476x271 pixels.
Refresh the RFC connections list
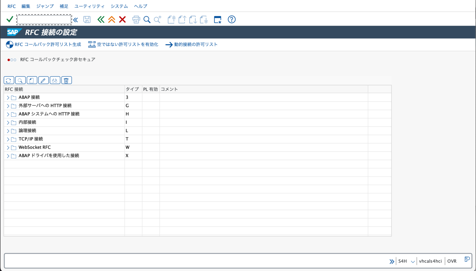click(9, 80)
